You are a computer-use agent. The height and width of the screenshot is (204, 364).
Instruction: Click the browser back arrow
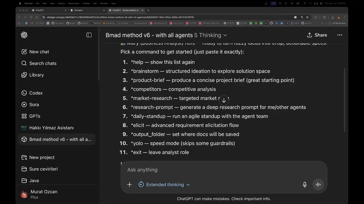click(20, 17)
